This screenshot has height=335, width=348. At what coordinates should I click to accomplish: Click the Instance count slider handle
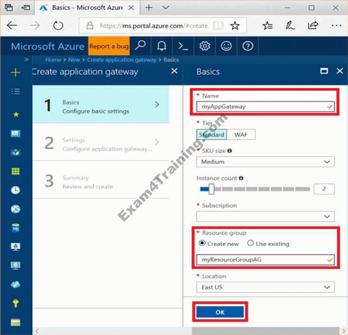pyautogui.click(x=211, y=189)
